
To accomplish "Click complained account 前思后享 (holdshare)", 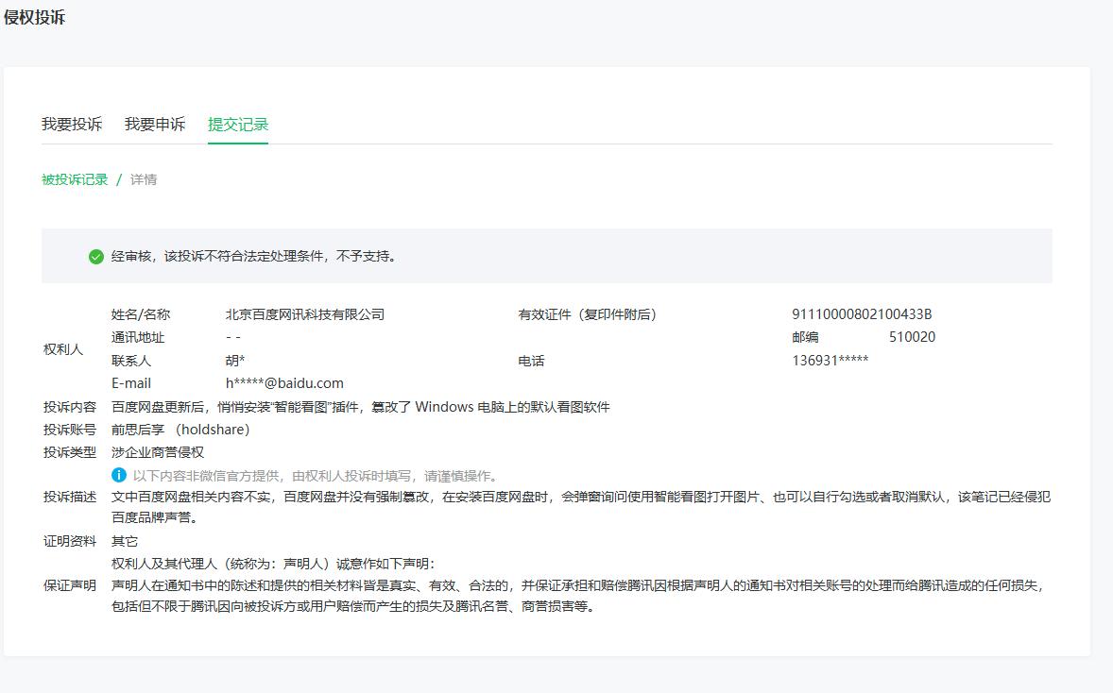I will pyautogui.click(x=180, y=430).
